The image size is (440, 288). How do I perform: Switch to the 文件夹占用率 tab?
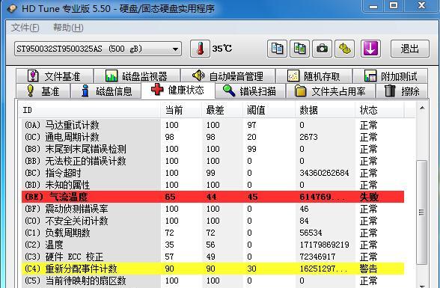[x=330, y=91]
